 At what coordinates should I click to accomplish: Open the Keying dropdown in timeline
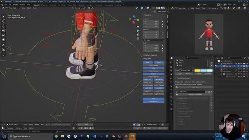pos(19,128)
